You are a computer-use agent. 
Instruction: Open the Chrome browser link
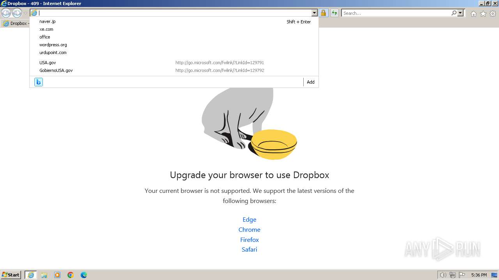coord(249,230)
